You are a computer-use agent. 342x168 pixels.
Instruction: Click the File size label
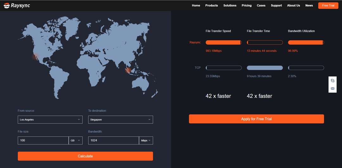point(23,132)
